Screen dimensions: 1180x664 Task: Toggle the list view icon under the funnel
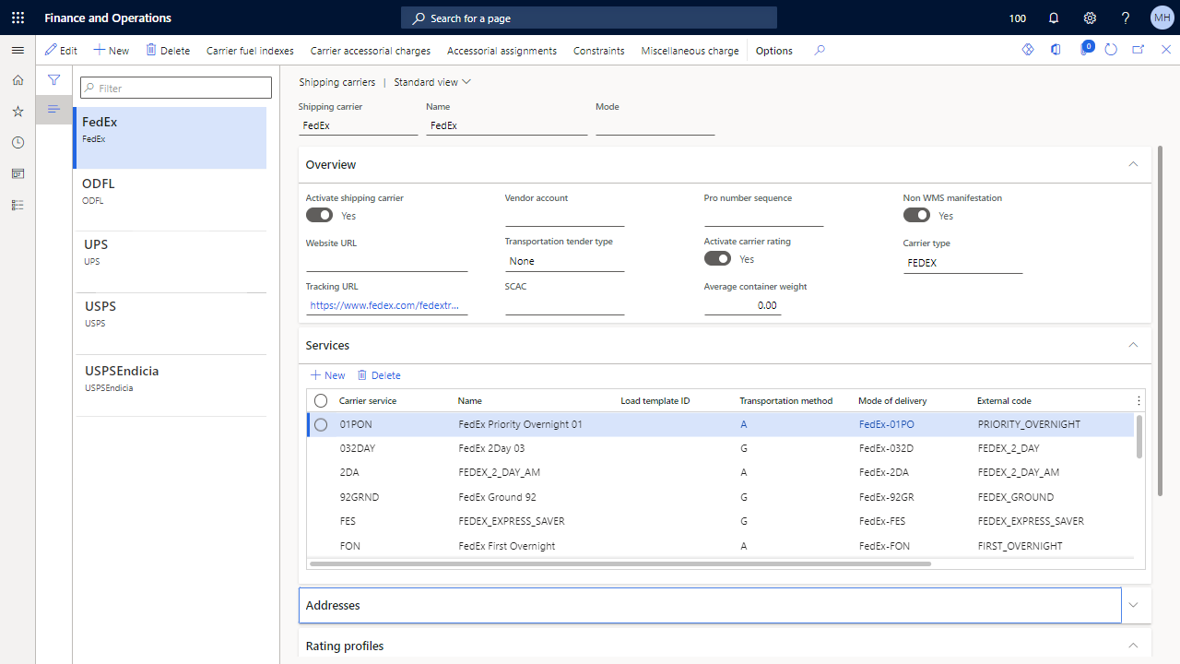[x=53, y=109]
